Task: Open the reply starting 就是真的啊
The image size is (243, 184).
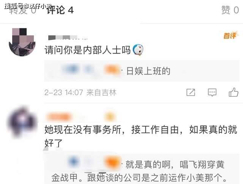Action: pyautogui.click(x=142, y=169)
